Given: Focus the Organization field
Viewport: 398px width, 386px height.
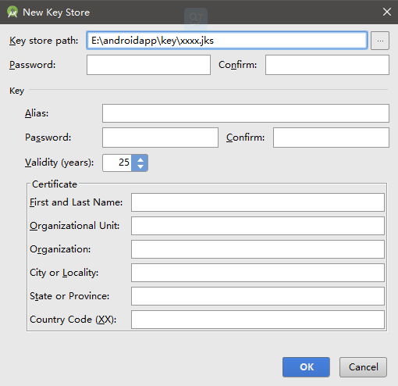Looking at the screenshot, I should click(258, 249).
